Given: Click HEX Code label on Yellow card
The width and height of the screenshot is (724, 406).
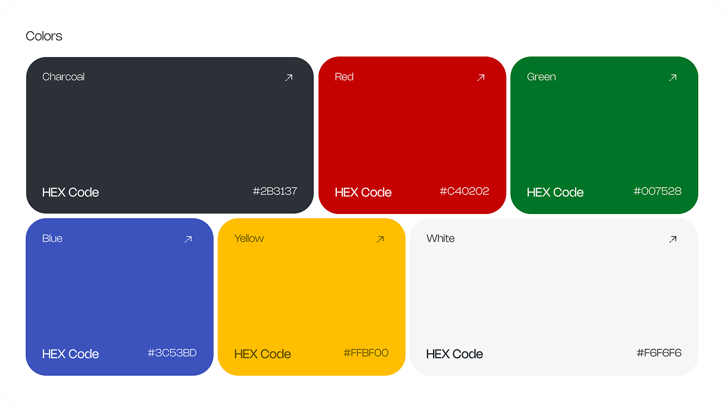Looking at the screenshot, I should (262, 354).
